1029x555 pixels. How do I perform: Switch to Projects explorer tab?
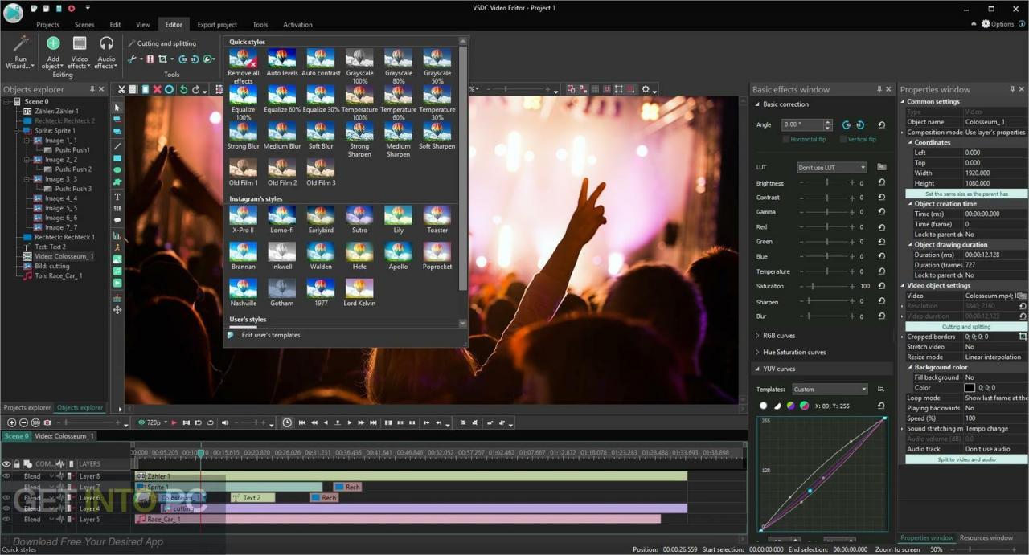click(x=27, y=407)
